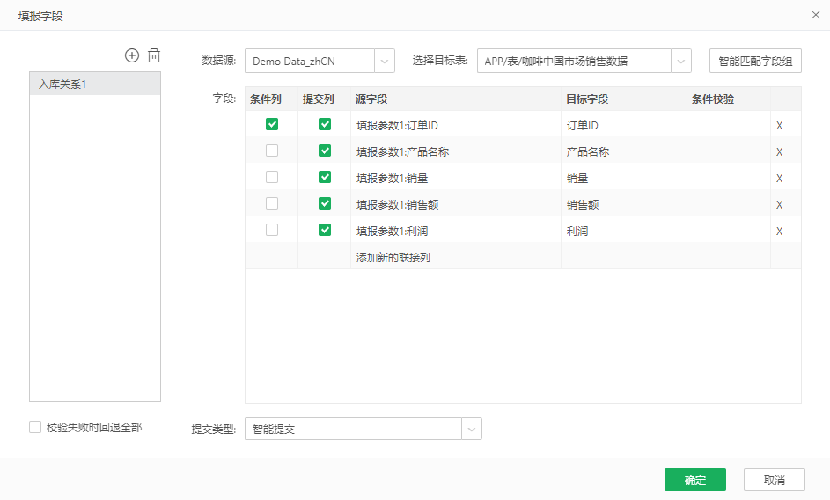Click source field 填报参数1:产品名称
The height and width of the screenshot is (500, 830).
tap(402, 152)
